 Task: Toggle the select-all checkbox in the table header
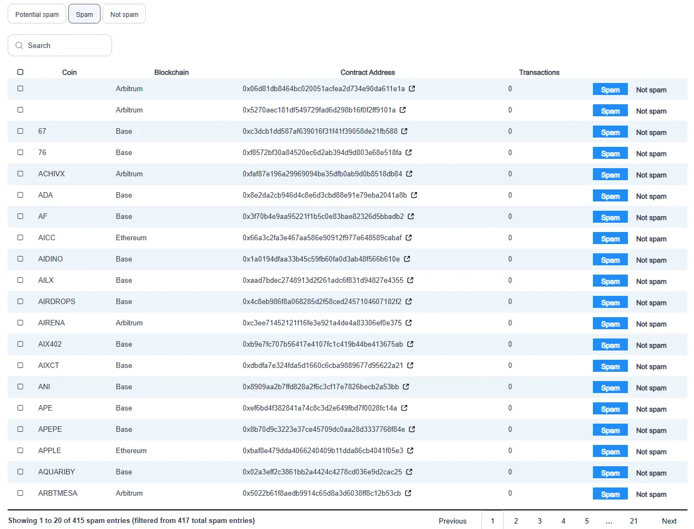coord(20,72)
